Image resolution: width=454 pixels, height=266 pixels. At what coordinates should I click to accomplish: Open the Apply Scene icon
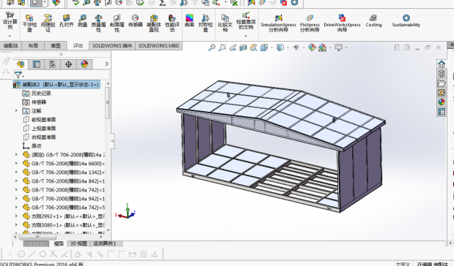322,47
